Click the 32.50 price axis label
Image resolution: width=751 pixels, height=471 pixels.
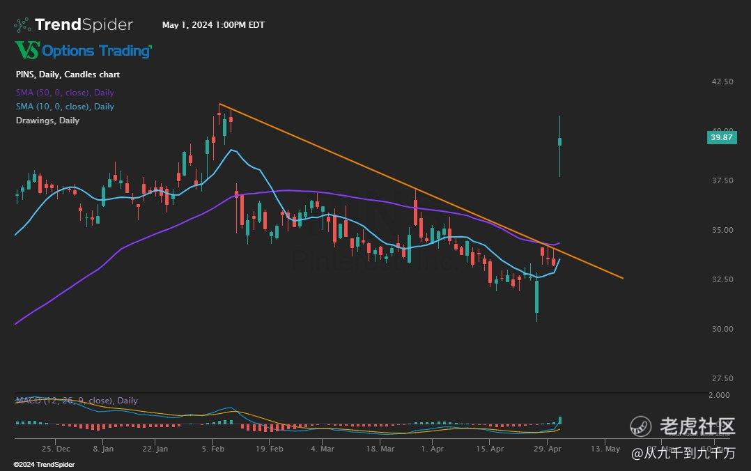722,279
